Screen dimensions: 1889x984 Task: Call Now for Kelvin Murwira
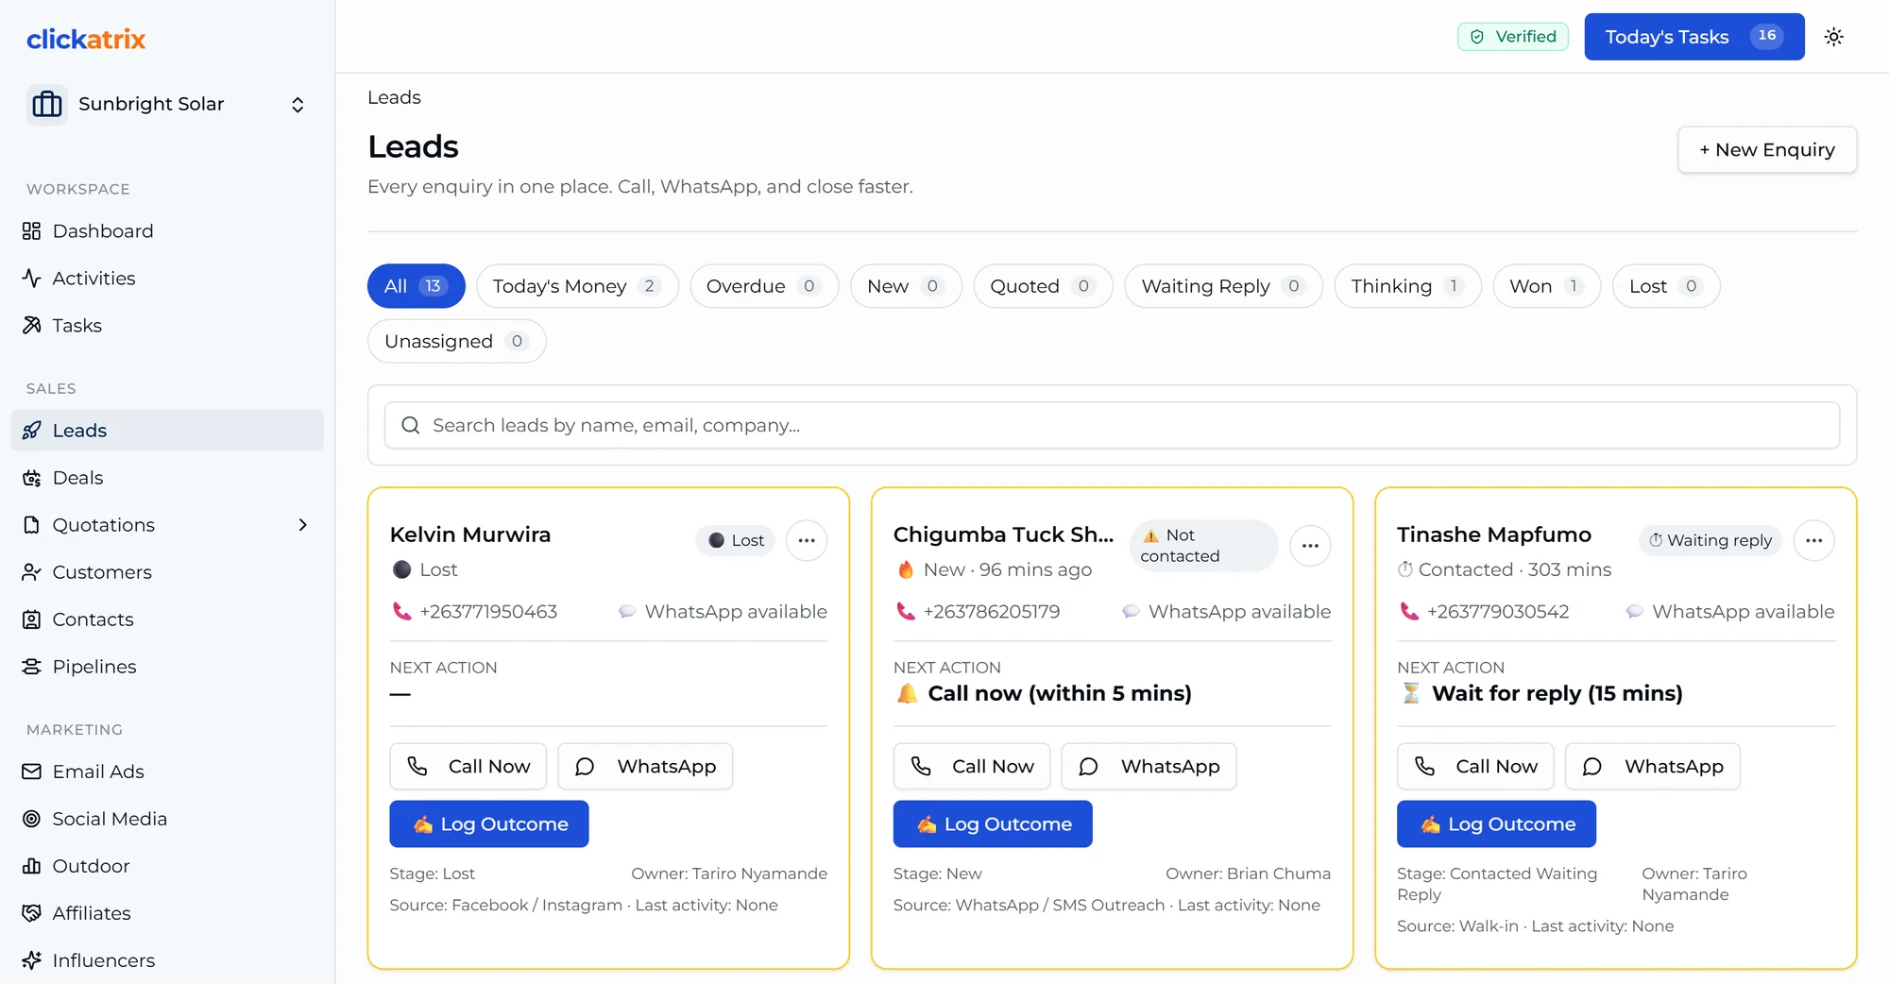coord(468,767)
